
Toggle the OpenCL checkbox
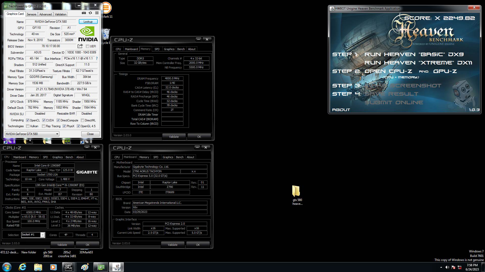tap(28, 120)
